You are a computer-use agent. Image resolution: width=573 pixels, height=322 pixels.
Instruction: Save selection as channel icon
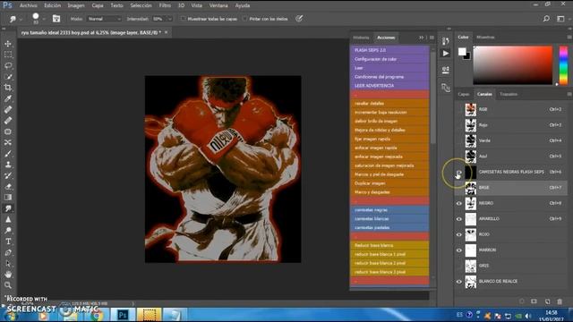(x=534, y=301)
